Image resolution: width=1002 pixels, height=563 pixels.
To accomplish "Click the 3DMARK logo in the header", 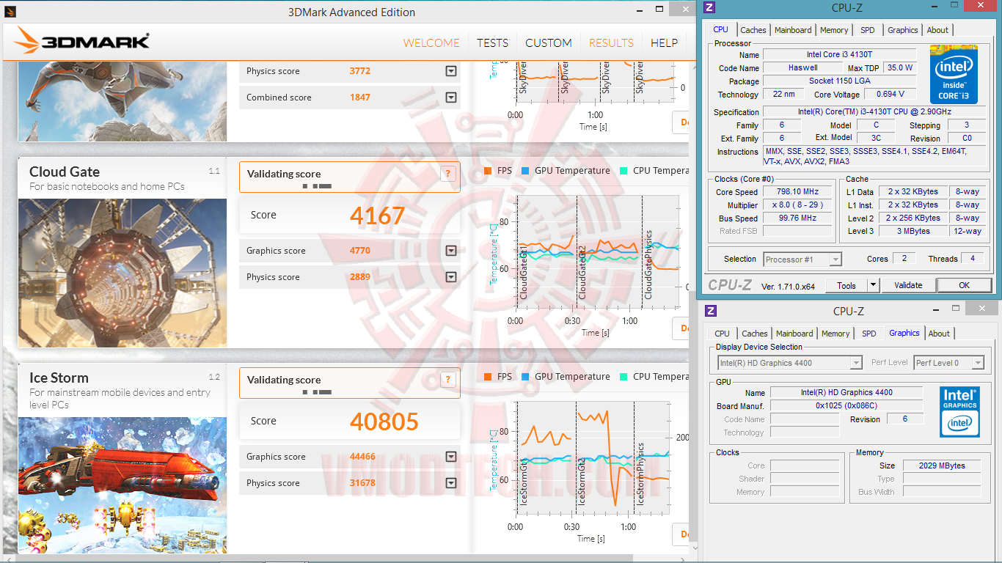I will click(x=82, y=41).
